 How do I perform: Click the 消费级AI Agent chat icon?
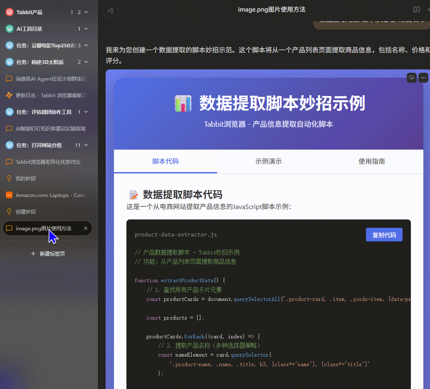click(9, 79)
